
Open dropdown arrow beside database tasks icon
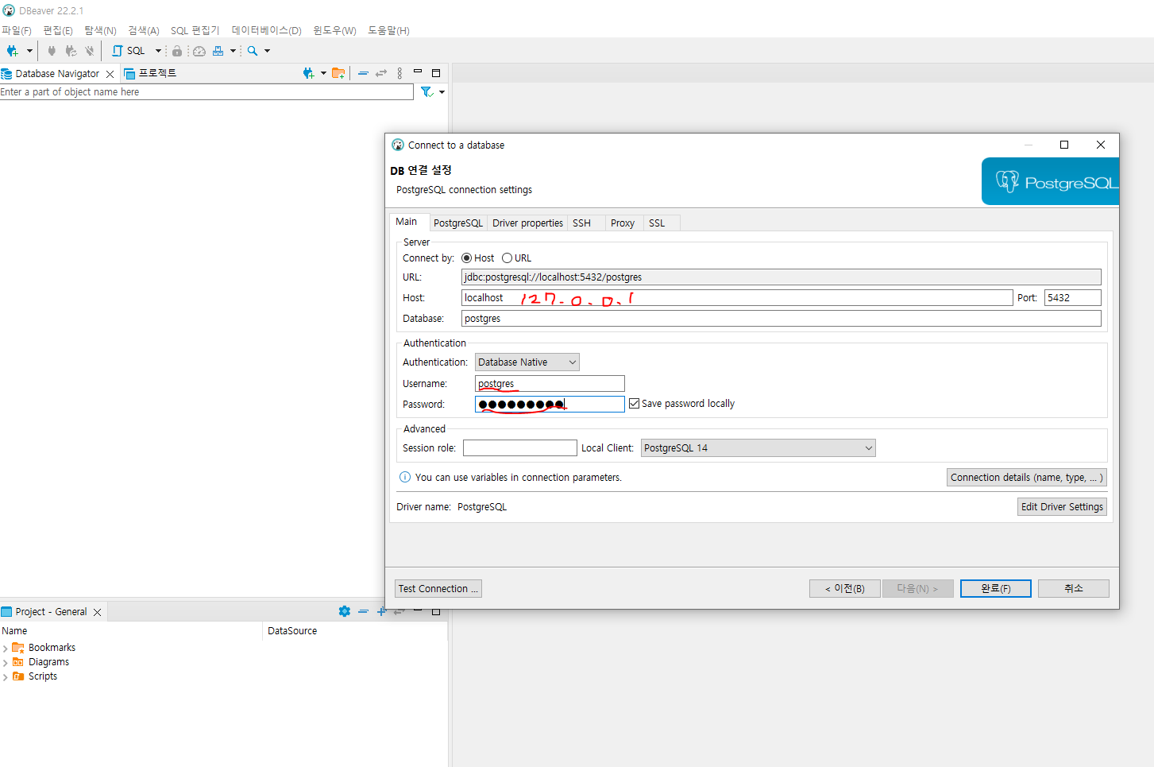[x=233, y=51]
